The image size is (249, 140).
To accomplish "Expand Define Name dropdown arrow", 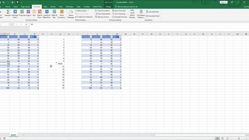I will coord(88,10).
